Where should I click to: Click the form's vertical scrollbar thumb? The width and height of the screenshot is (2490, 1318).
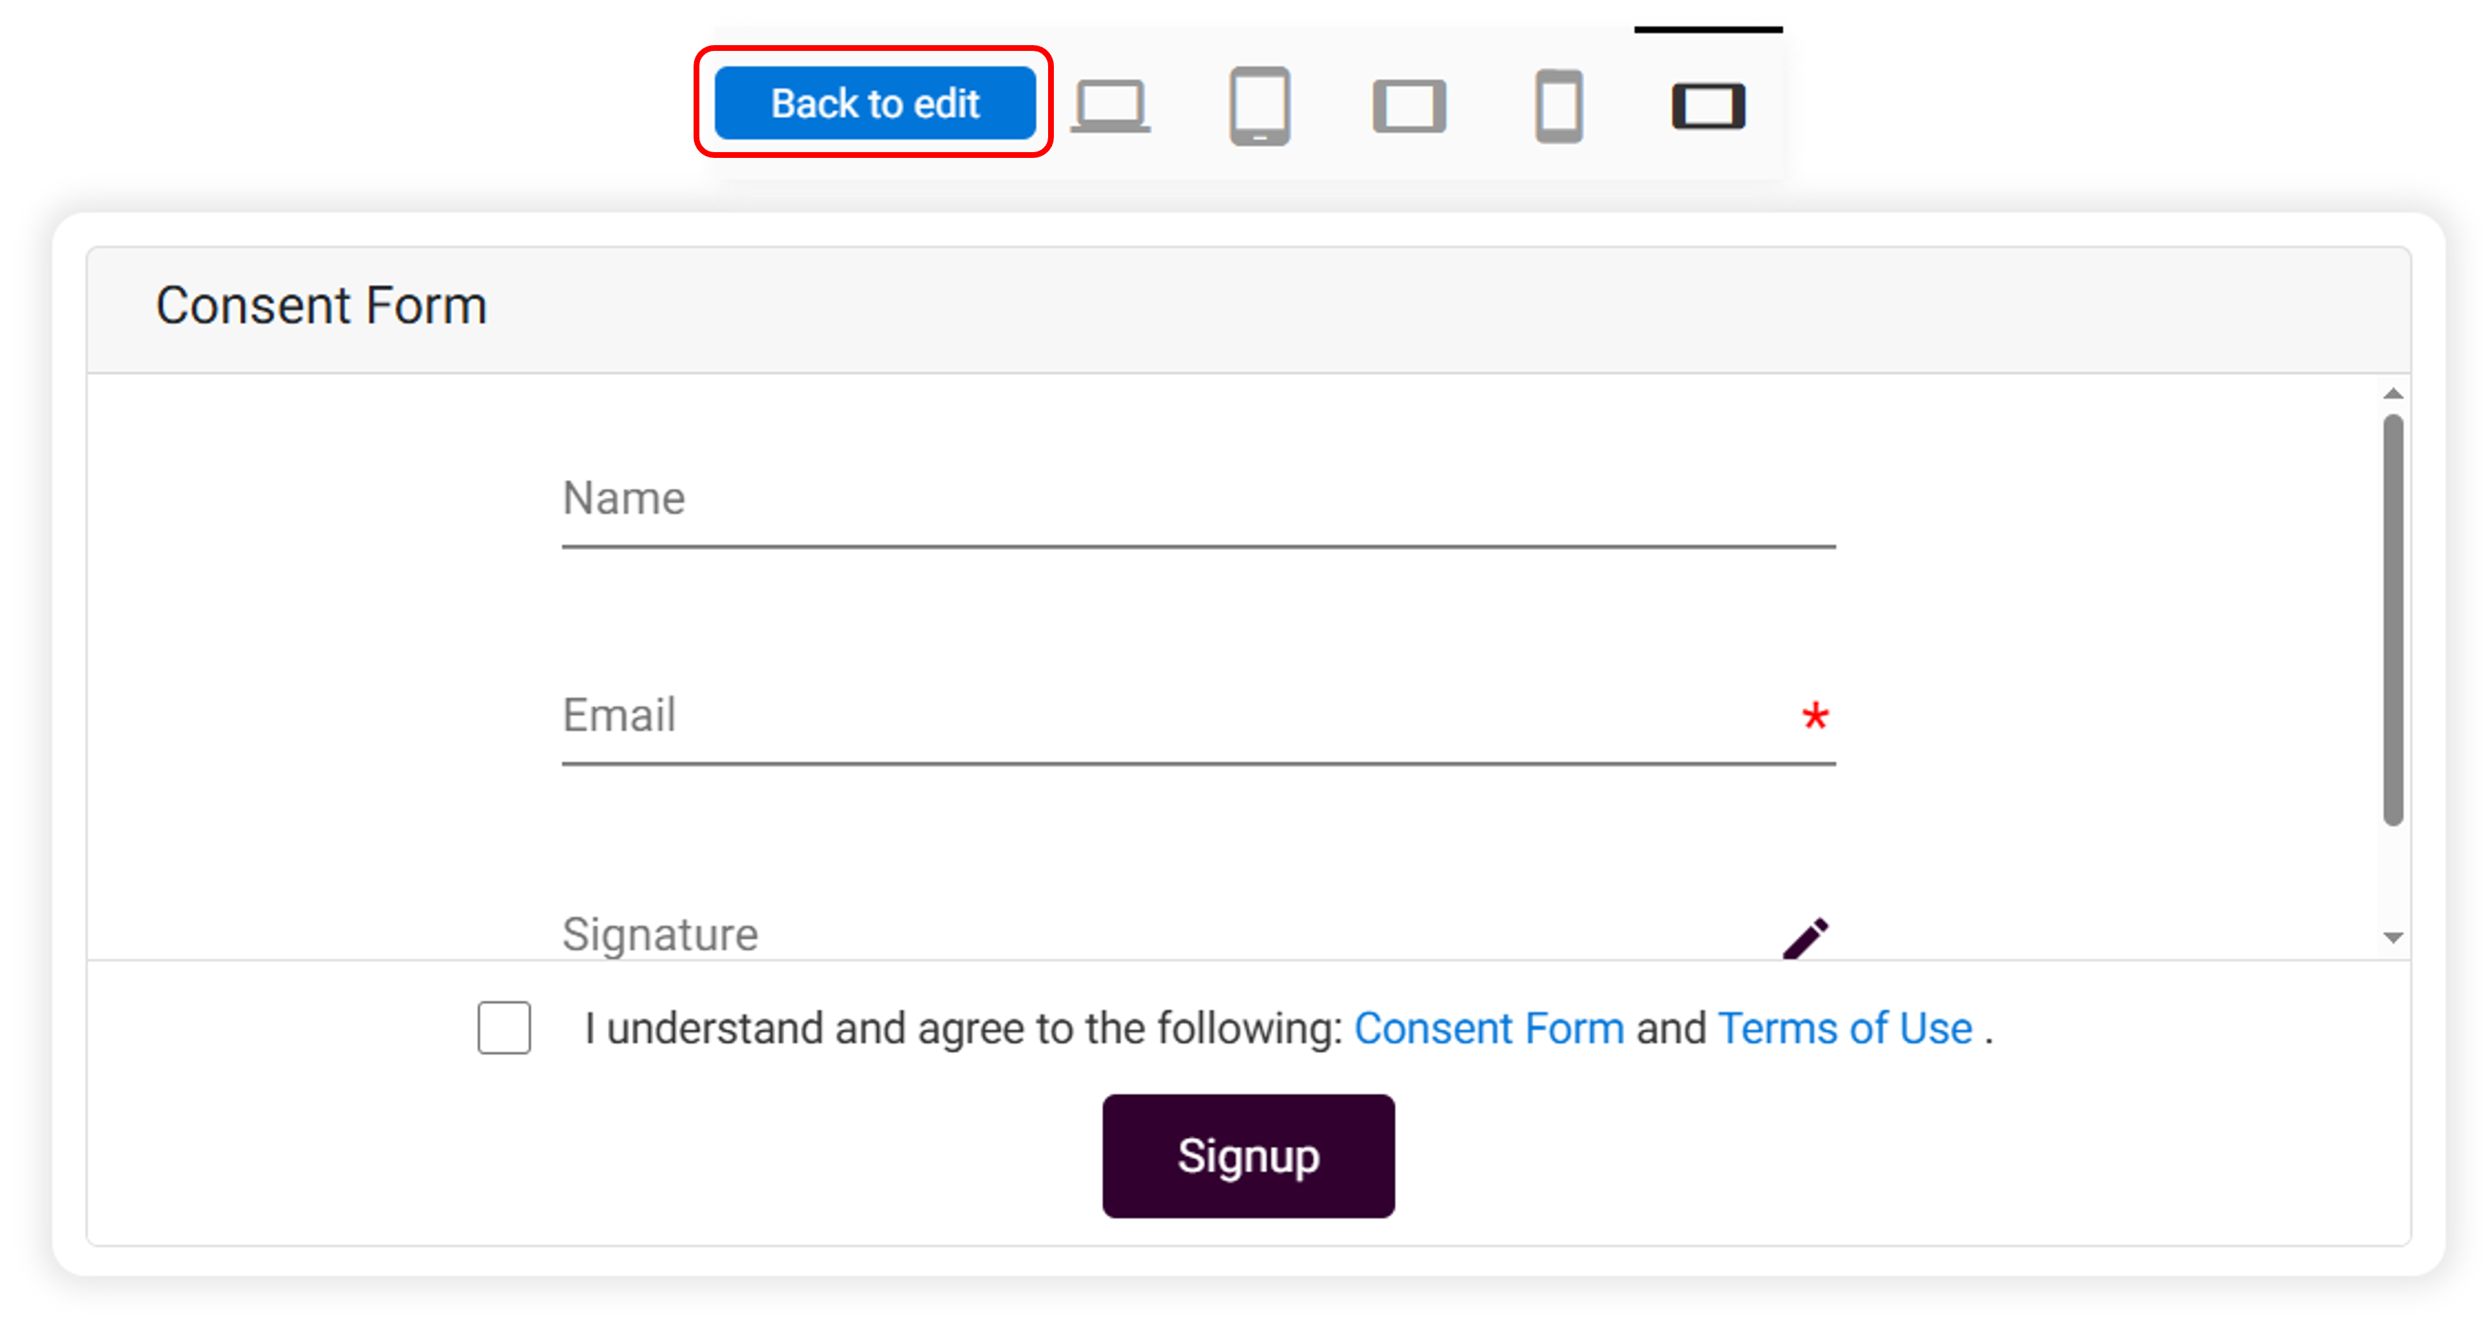pos(2393,619)
